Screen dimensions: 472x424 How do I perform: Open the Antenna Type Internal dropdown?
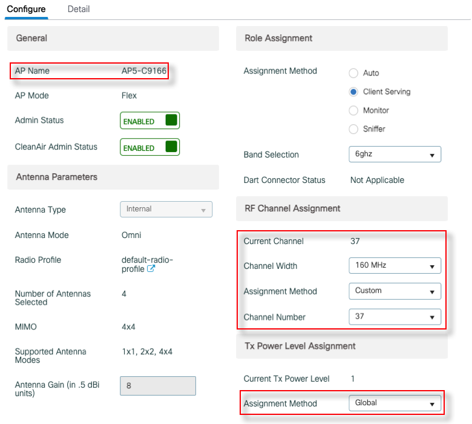coord(166,209)
